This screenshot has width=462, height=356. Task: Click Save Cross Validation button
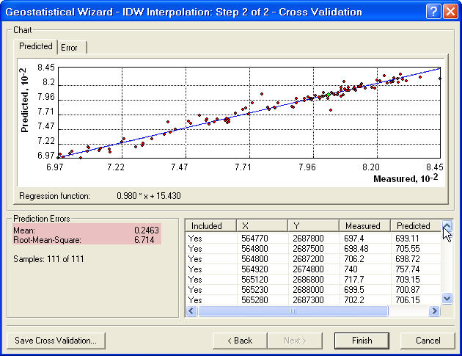(56, 341)
